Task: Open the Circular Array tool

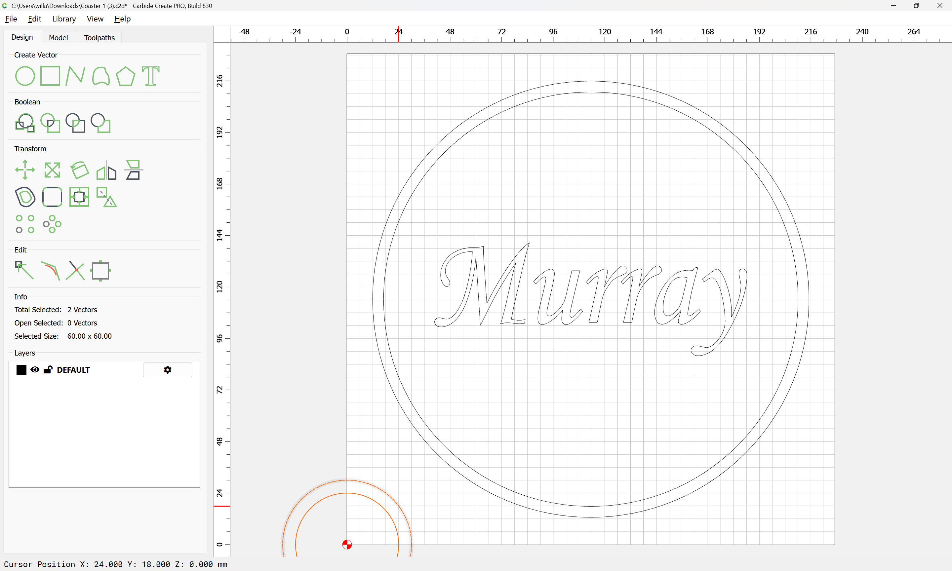Action: point(52,224)
